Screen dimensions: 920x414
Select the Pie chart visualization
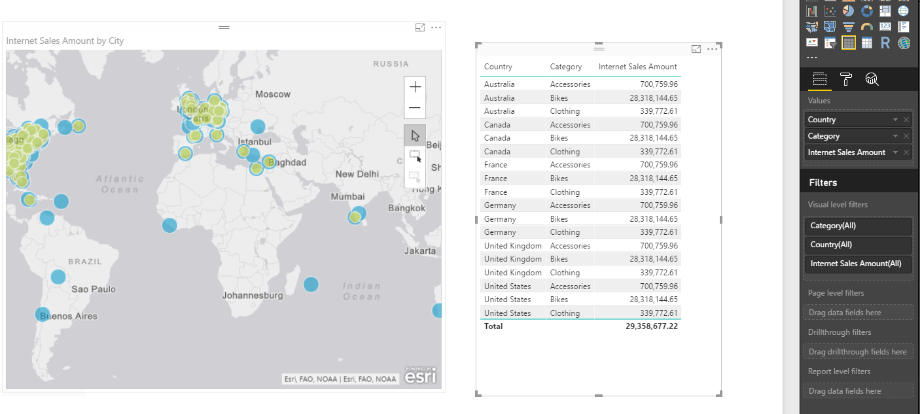tap(849, 11)
